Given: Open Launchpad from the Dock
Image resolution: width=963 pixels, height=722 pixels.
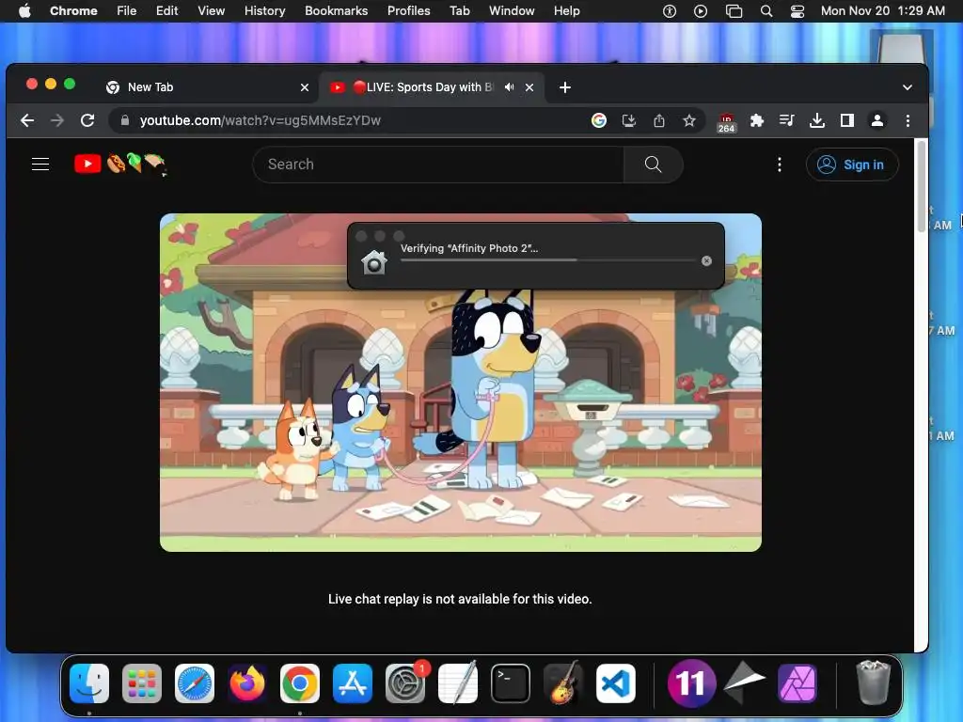Looking at the screenshot, I should (142, 683).
